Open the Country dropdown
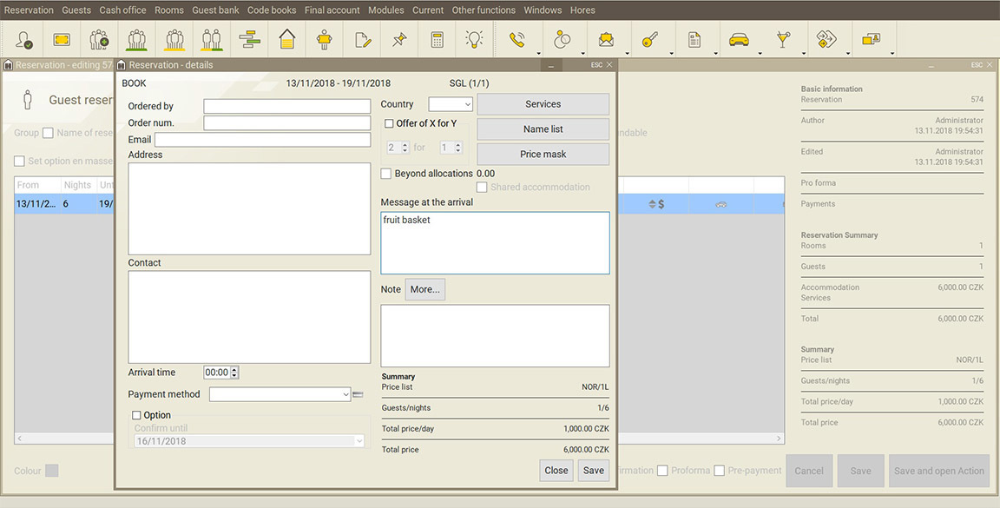The image size is (1000, 508). 451,104
